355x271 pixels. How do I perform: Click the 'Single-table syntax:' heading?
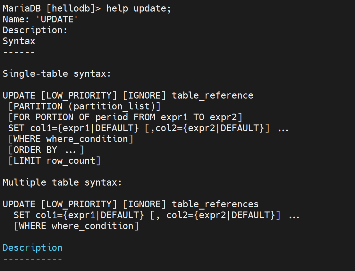point(57,74)
